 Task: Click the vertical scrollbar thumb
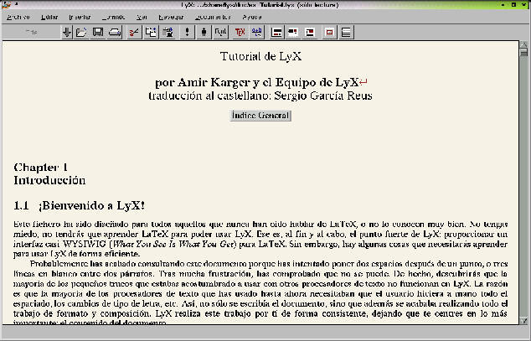coord(523,52)
